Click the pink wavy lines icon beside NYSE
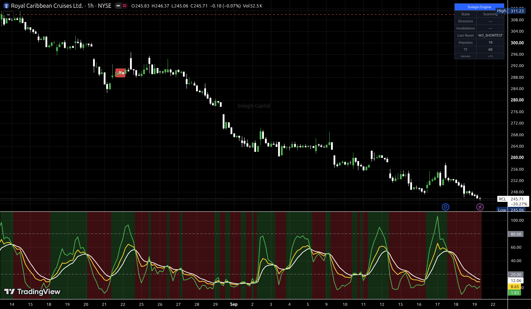 [125, 6]
